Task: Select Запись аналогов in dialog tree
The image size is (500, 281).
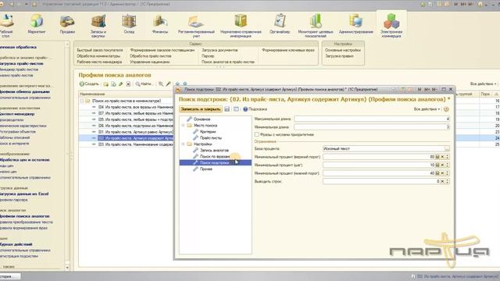Action: pos(214,150)
